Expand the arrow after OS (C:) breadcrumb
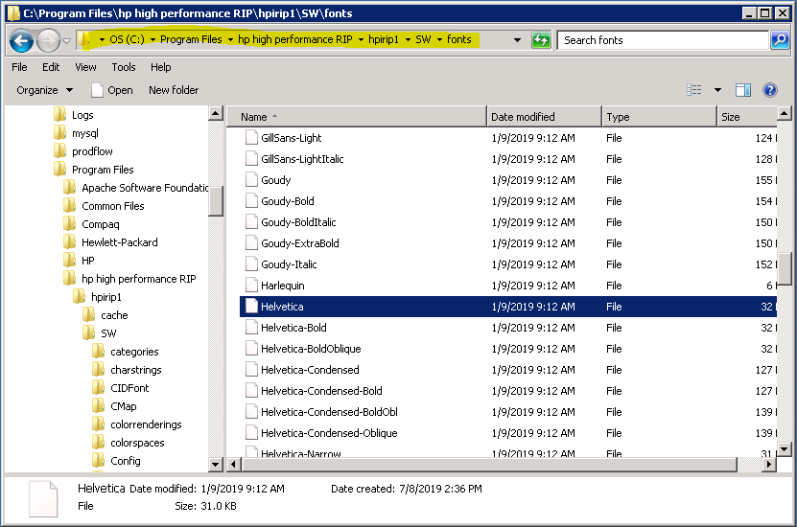Image resolution: width=797 pixels, height=527 pixels. click(152, 39)
